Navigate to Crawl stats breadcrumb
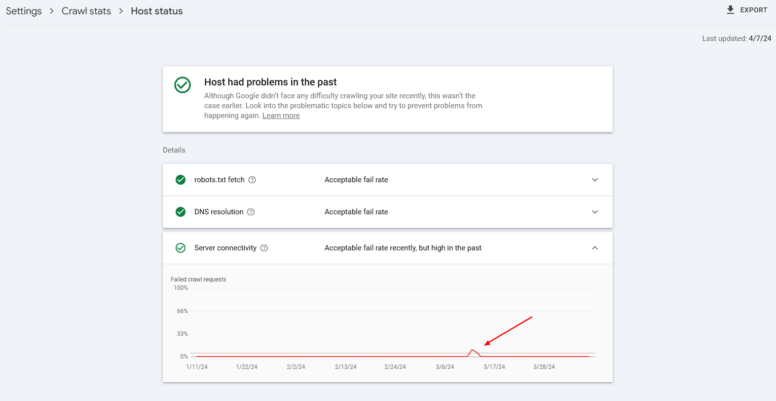This screenshot has height=401, width=776. [86, 11]
